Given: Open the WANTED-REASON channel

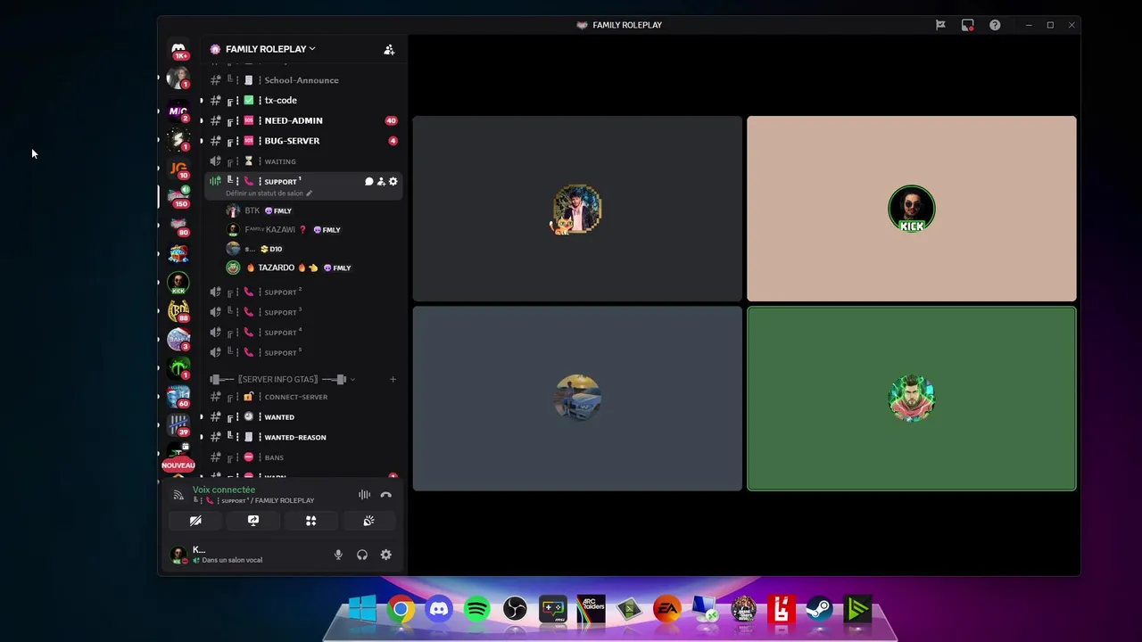Looking at the screenshot, I should (x=303, y=438).
